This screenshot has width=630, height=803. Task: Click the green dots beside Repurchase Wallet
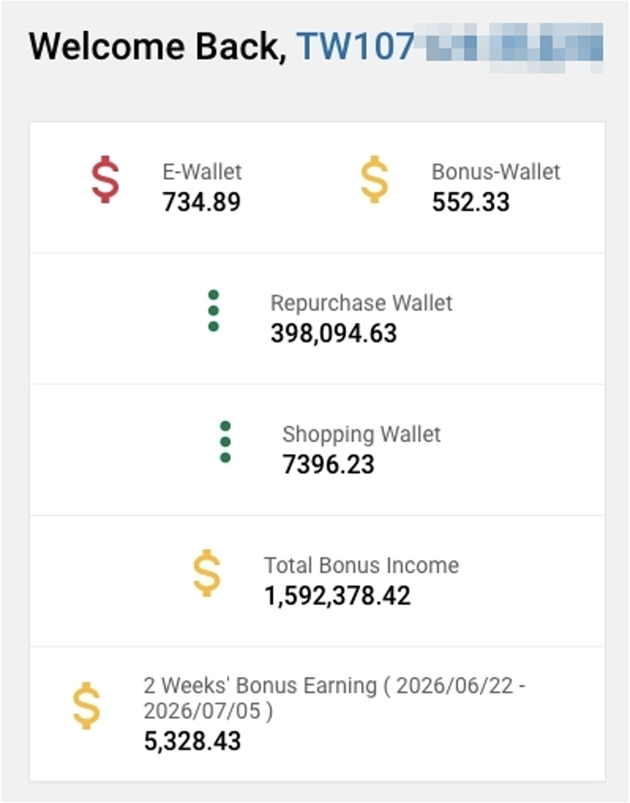click(x=214, y=311)
